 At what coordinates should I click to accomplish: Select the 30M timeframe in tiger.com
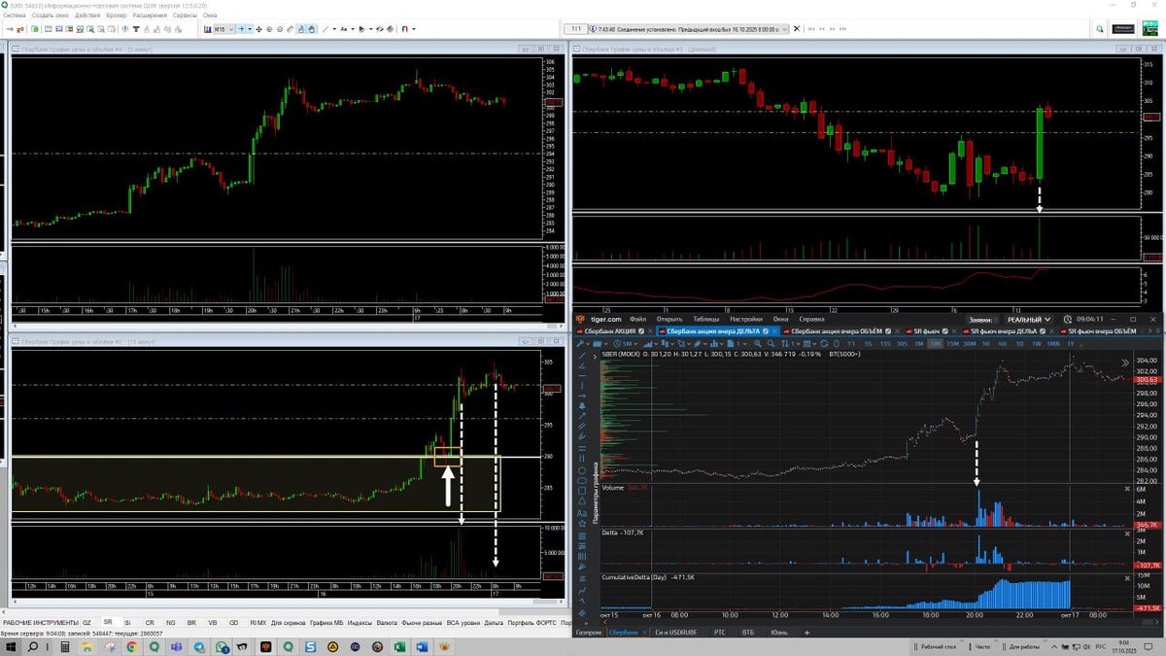[x=970, y=344]
